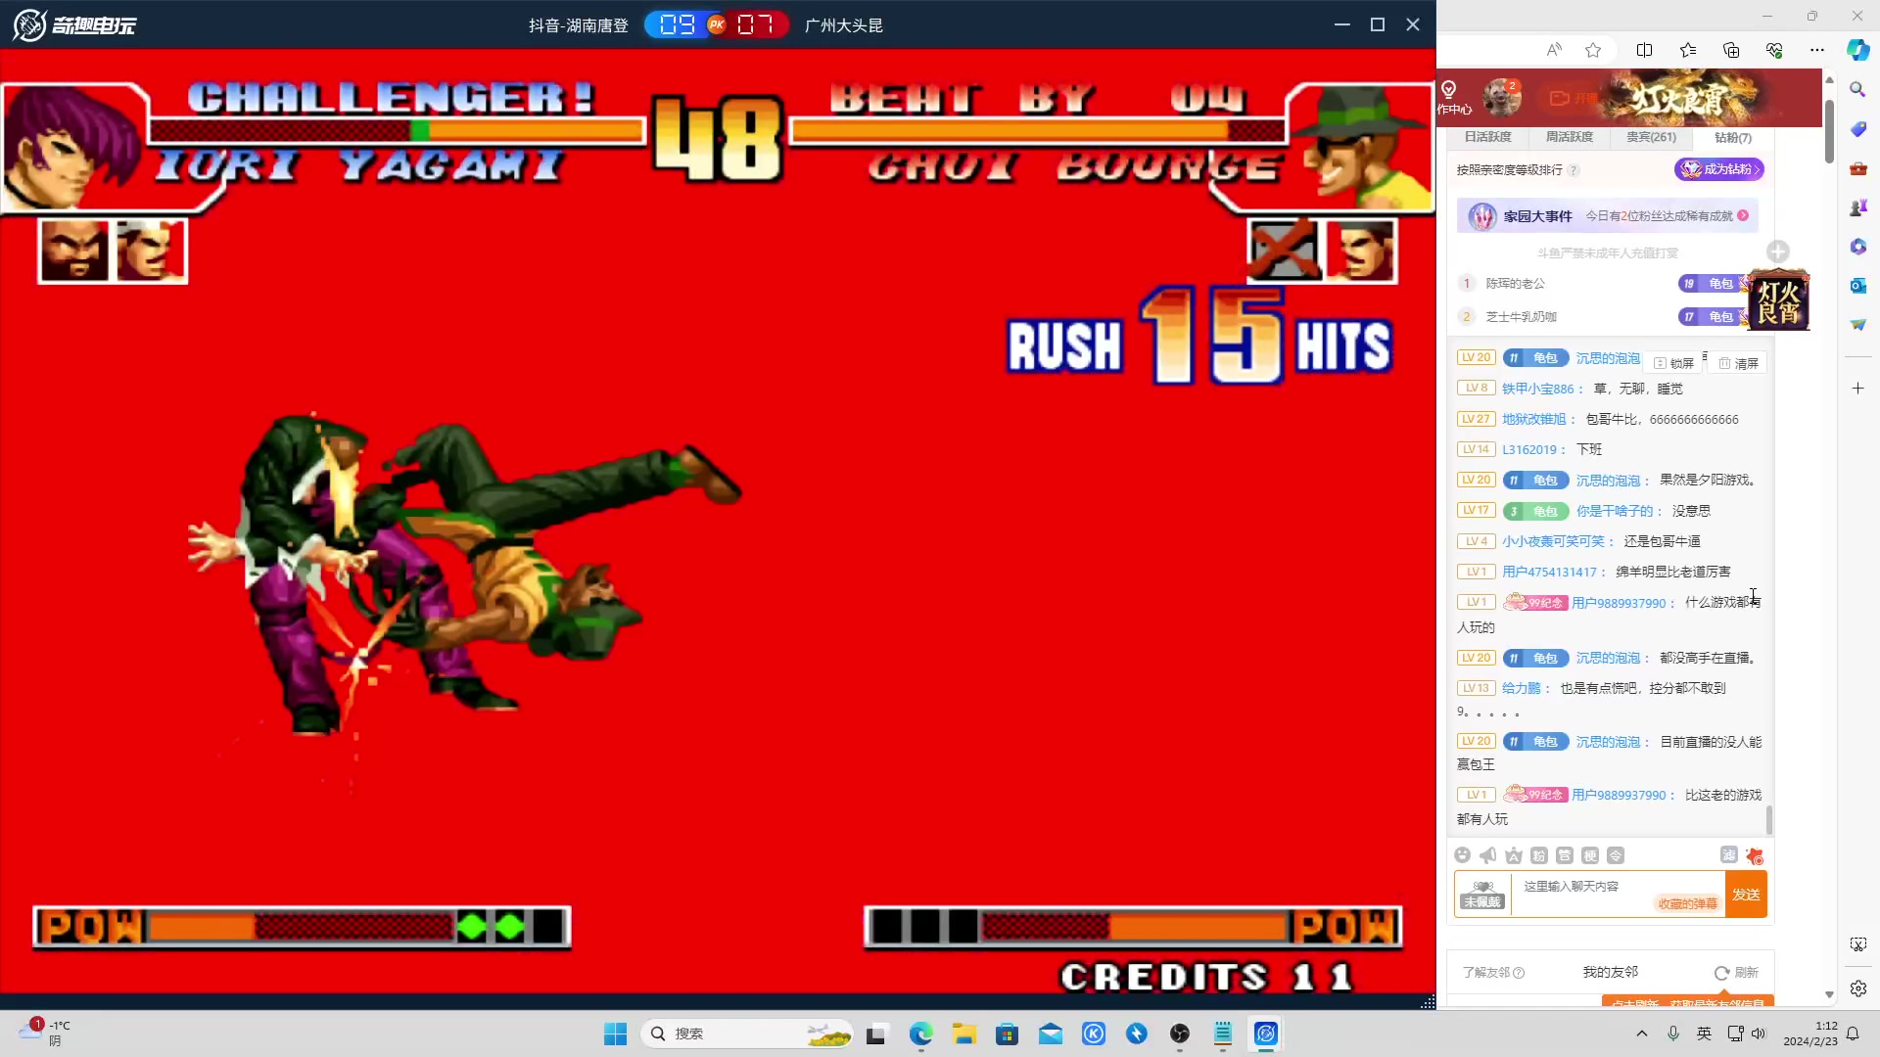Click the 成为钻粉 button
1880x1057 pixels.
click(x=1719, y=169)
